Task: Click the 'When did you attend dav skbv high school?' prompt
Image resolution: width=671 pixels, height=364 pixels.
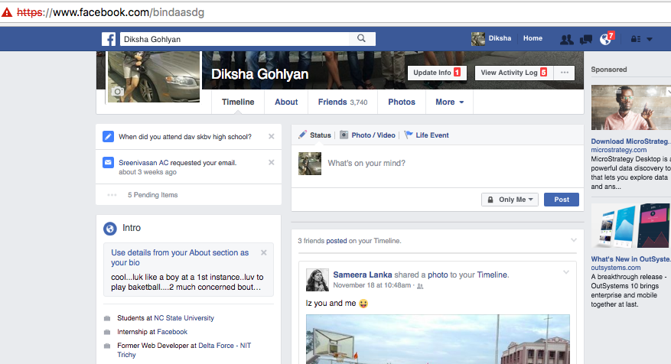Action: (185, 137)
